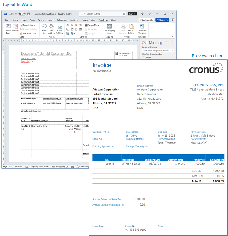Expand the Header node in XML tree
Viewport: 228px width, 236px height.
point(143,57)
